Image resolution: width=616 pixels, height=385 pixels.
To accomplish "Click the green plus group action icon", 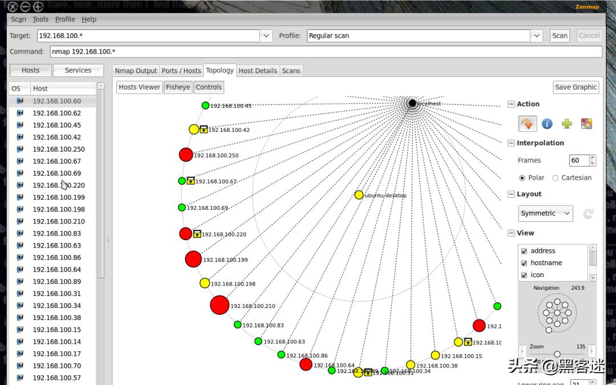I will [566, 124].
